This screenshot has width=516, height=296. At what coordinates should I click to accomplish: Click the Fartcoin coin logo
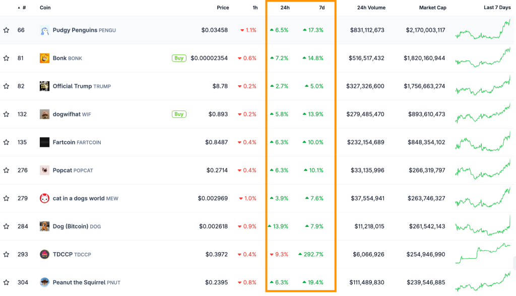pyautogui.click(x=44, y=142)
